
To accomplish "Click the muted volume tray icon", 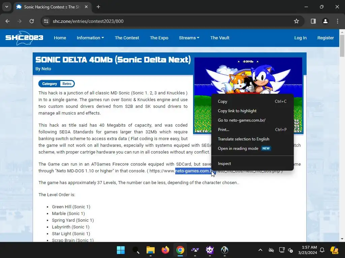I will pyautogui.click(x=290, y=250).
